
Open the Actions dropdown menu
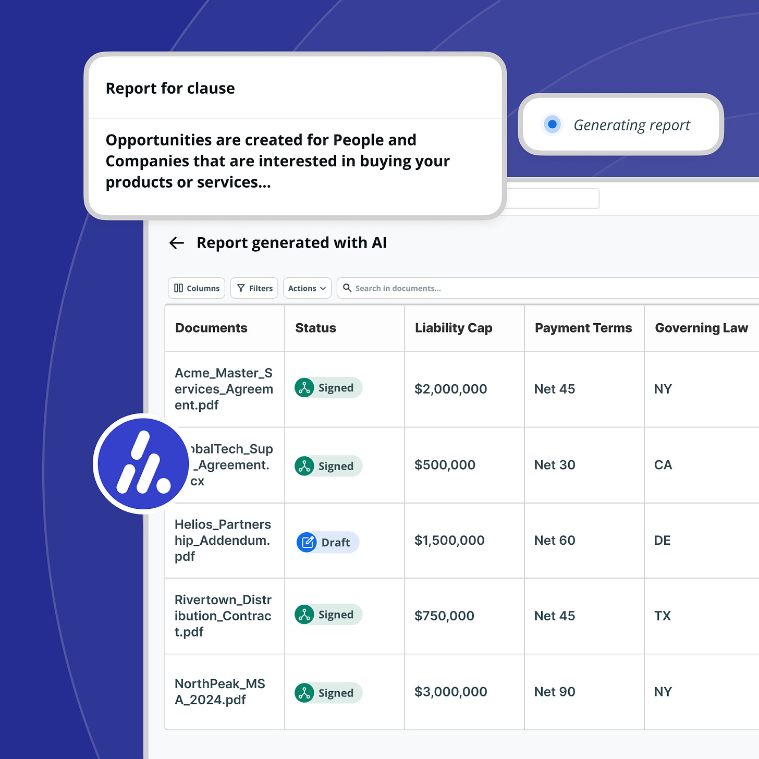click(307, 288)
